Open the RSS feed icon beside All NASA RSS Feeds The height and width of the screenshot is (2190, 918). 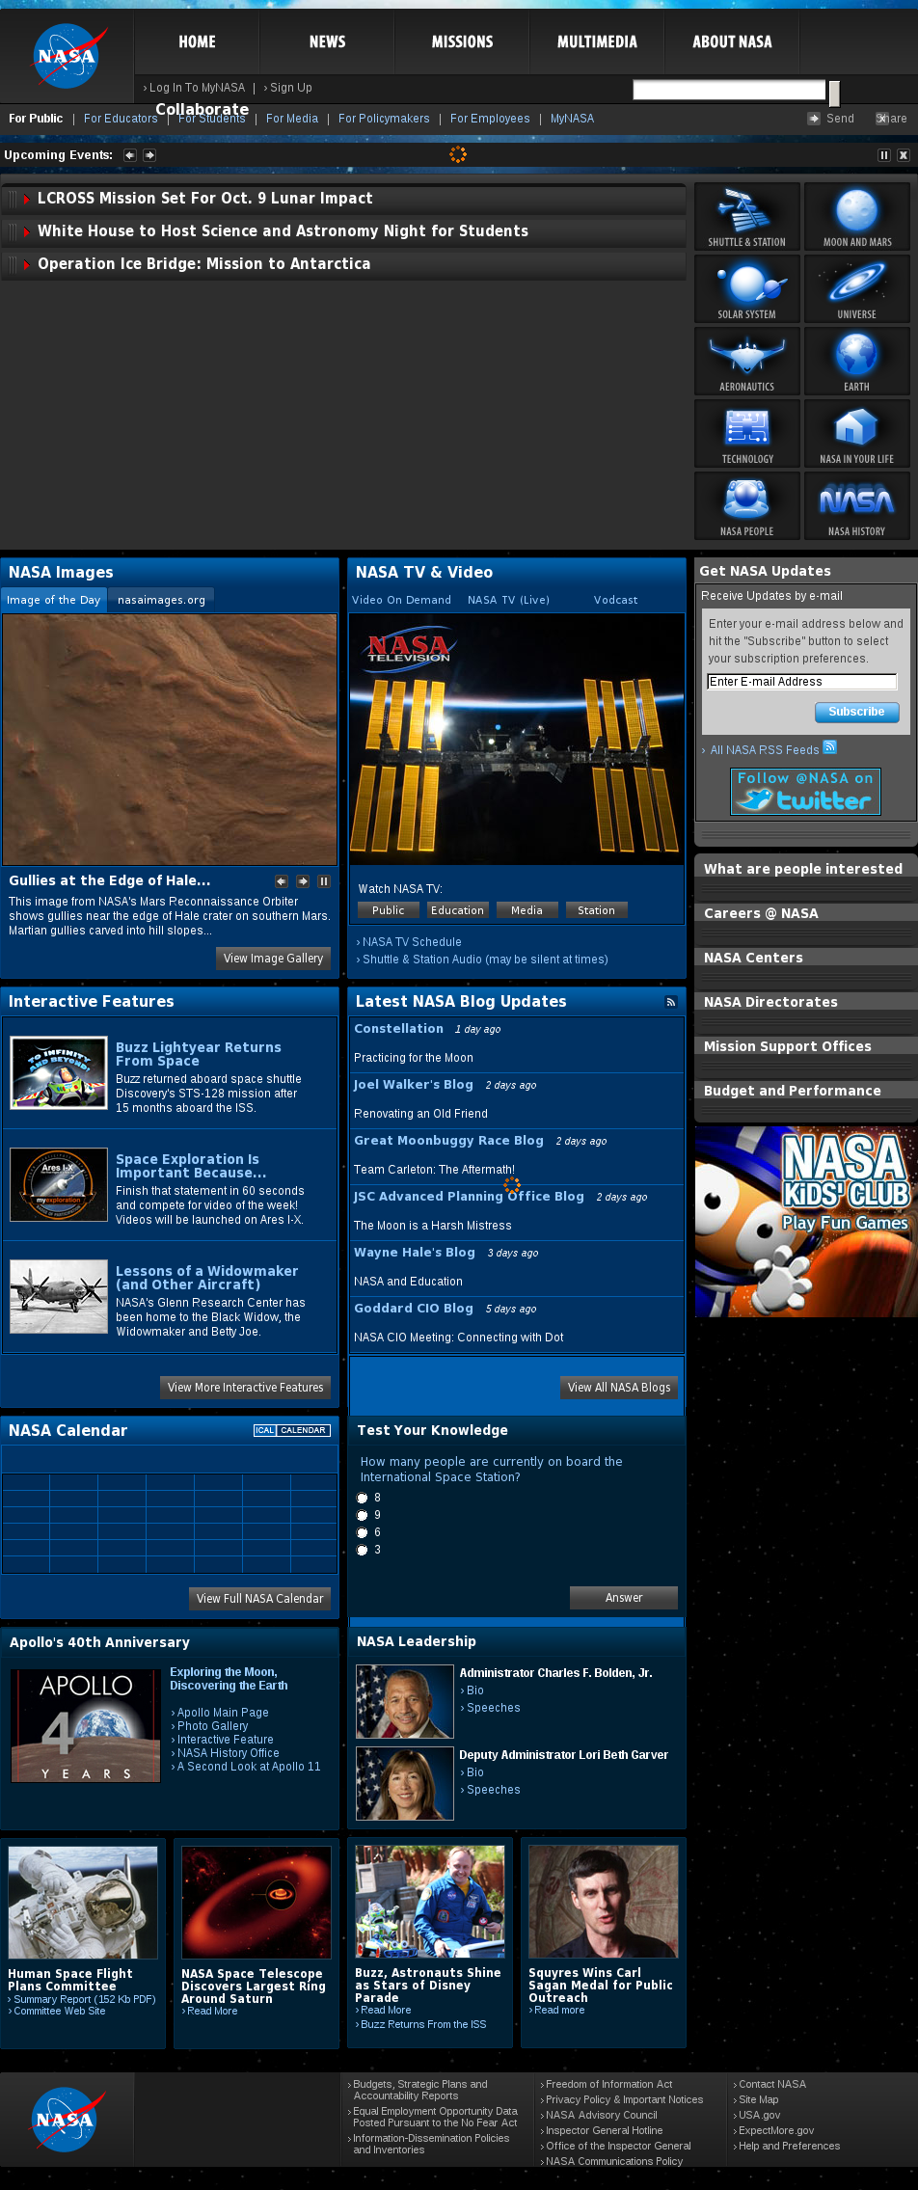click(x=829, y=747)
